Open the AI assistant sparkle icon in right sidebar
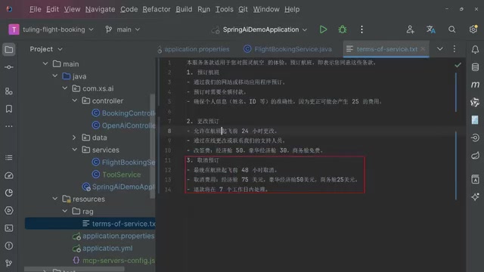The height and width of the screenshot is (272, 484). (476, 196)
